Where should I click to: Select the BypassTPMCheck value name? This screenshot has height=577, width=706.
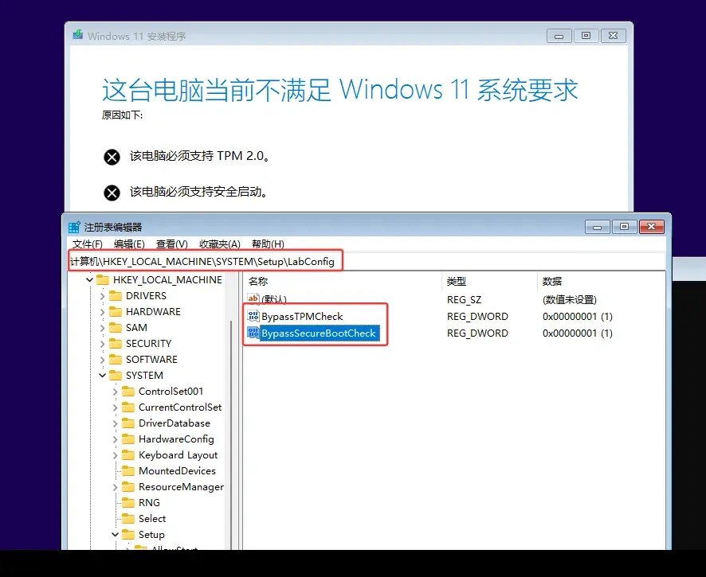(x=302, y=316)
